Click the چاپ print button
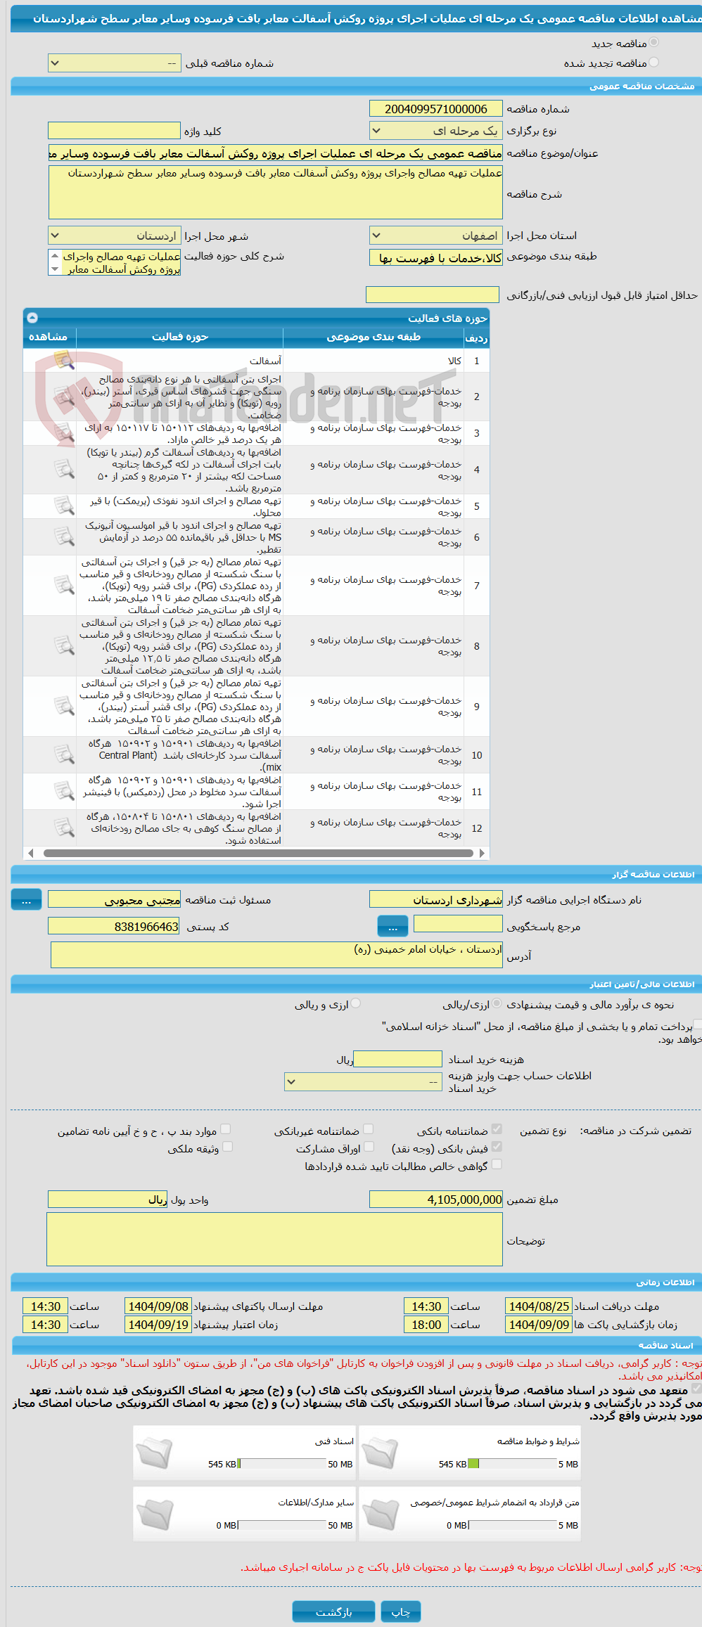The width and height of the screenshot is (702, 1627). tap(401, 1612)
